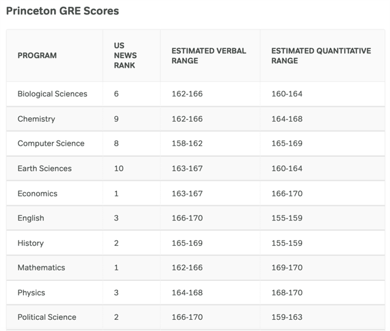This screenshot has width=390, height=331.
Task: Click the Princeton GRE Scores heading
Action: point(62,11)
